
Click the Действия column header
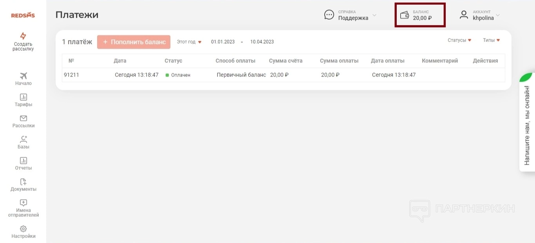click(x=485, y=61)
